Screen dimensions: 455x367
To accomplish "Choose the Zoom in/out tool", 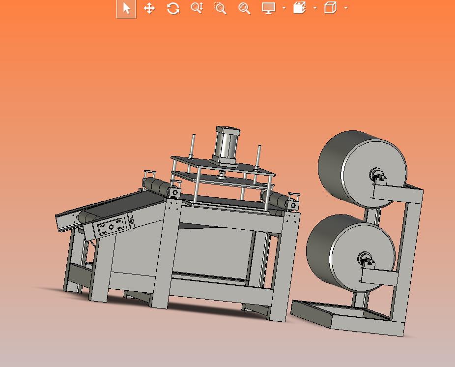I will (x=197, y=8).
